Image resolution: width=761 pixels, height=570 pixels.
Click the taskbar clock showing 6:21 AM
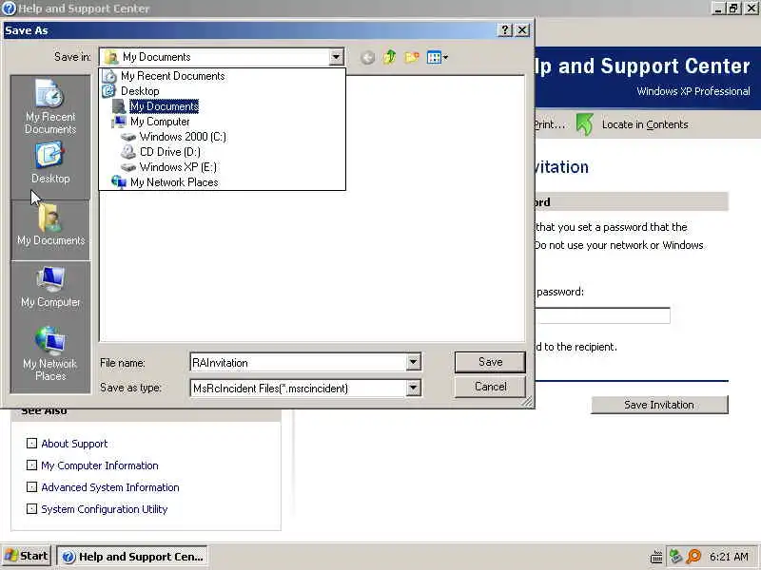729,557
